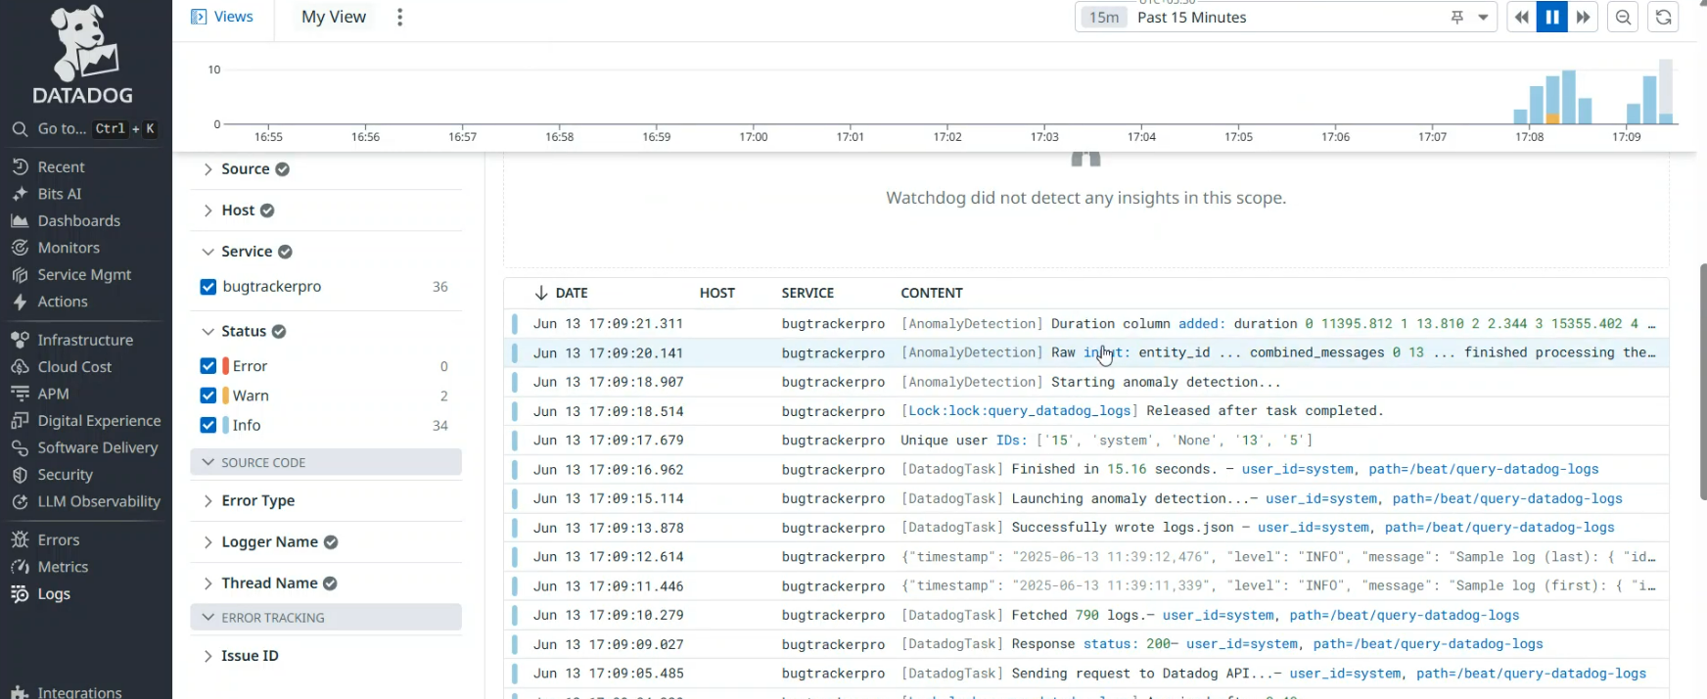Expand the Host facet
1707x699 pixels.
(x=208, y=210)
